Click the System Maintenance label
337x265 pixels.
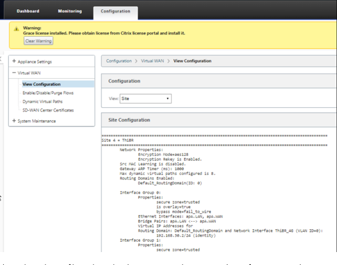(37, 121)
